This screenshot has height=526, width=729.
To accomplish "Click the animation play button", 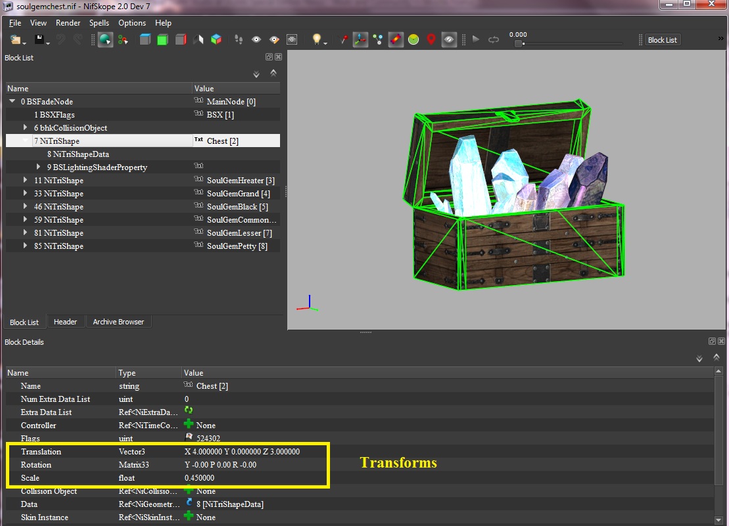I will [x=476, y=40].
